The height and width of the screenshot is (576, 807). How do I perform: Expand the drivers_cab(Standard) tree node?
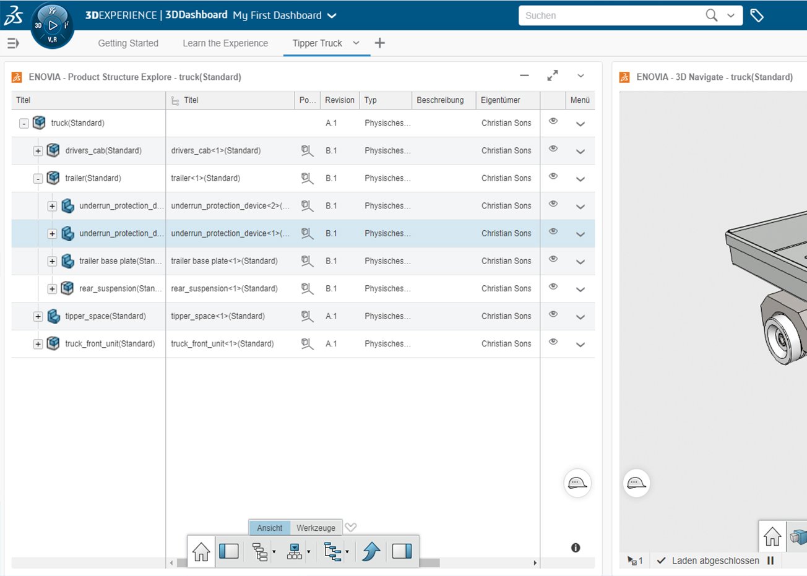click(x=38, y=151)
